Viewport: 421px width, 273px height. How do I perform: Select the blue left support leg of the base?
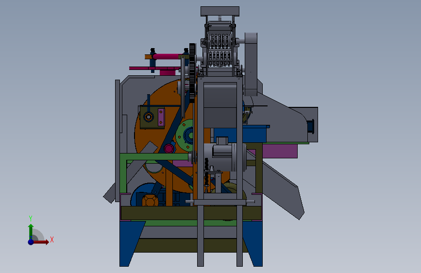click(131, 243)
